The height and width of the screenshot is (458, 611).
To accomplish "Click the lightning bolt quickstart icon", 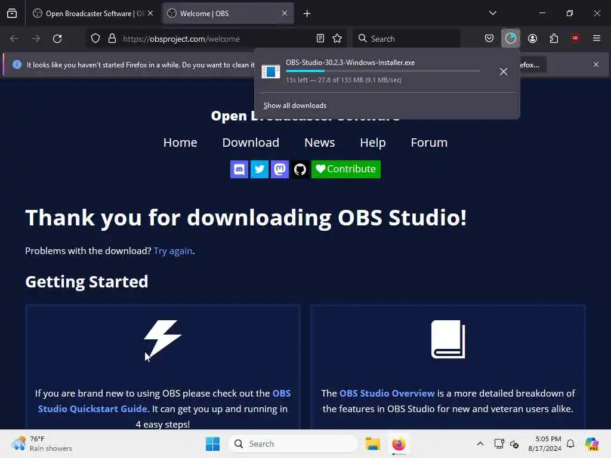I will [163, 339].
